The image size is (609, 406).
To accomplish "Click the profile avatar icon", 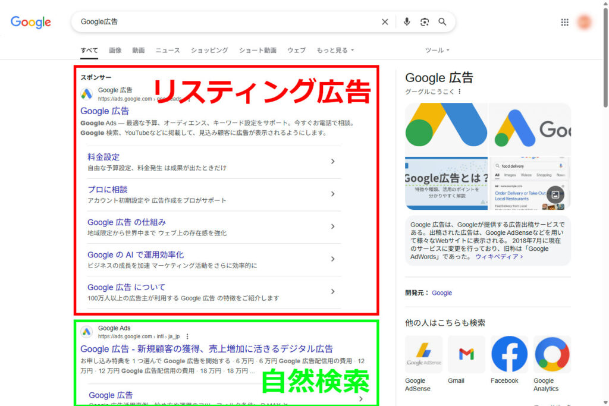I will tap(585, 21).
